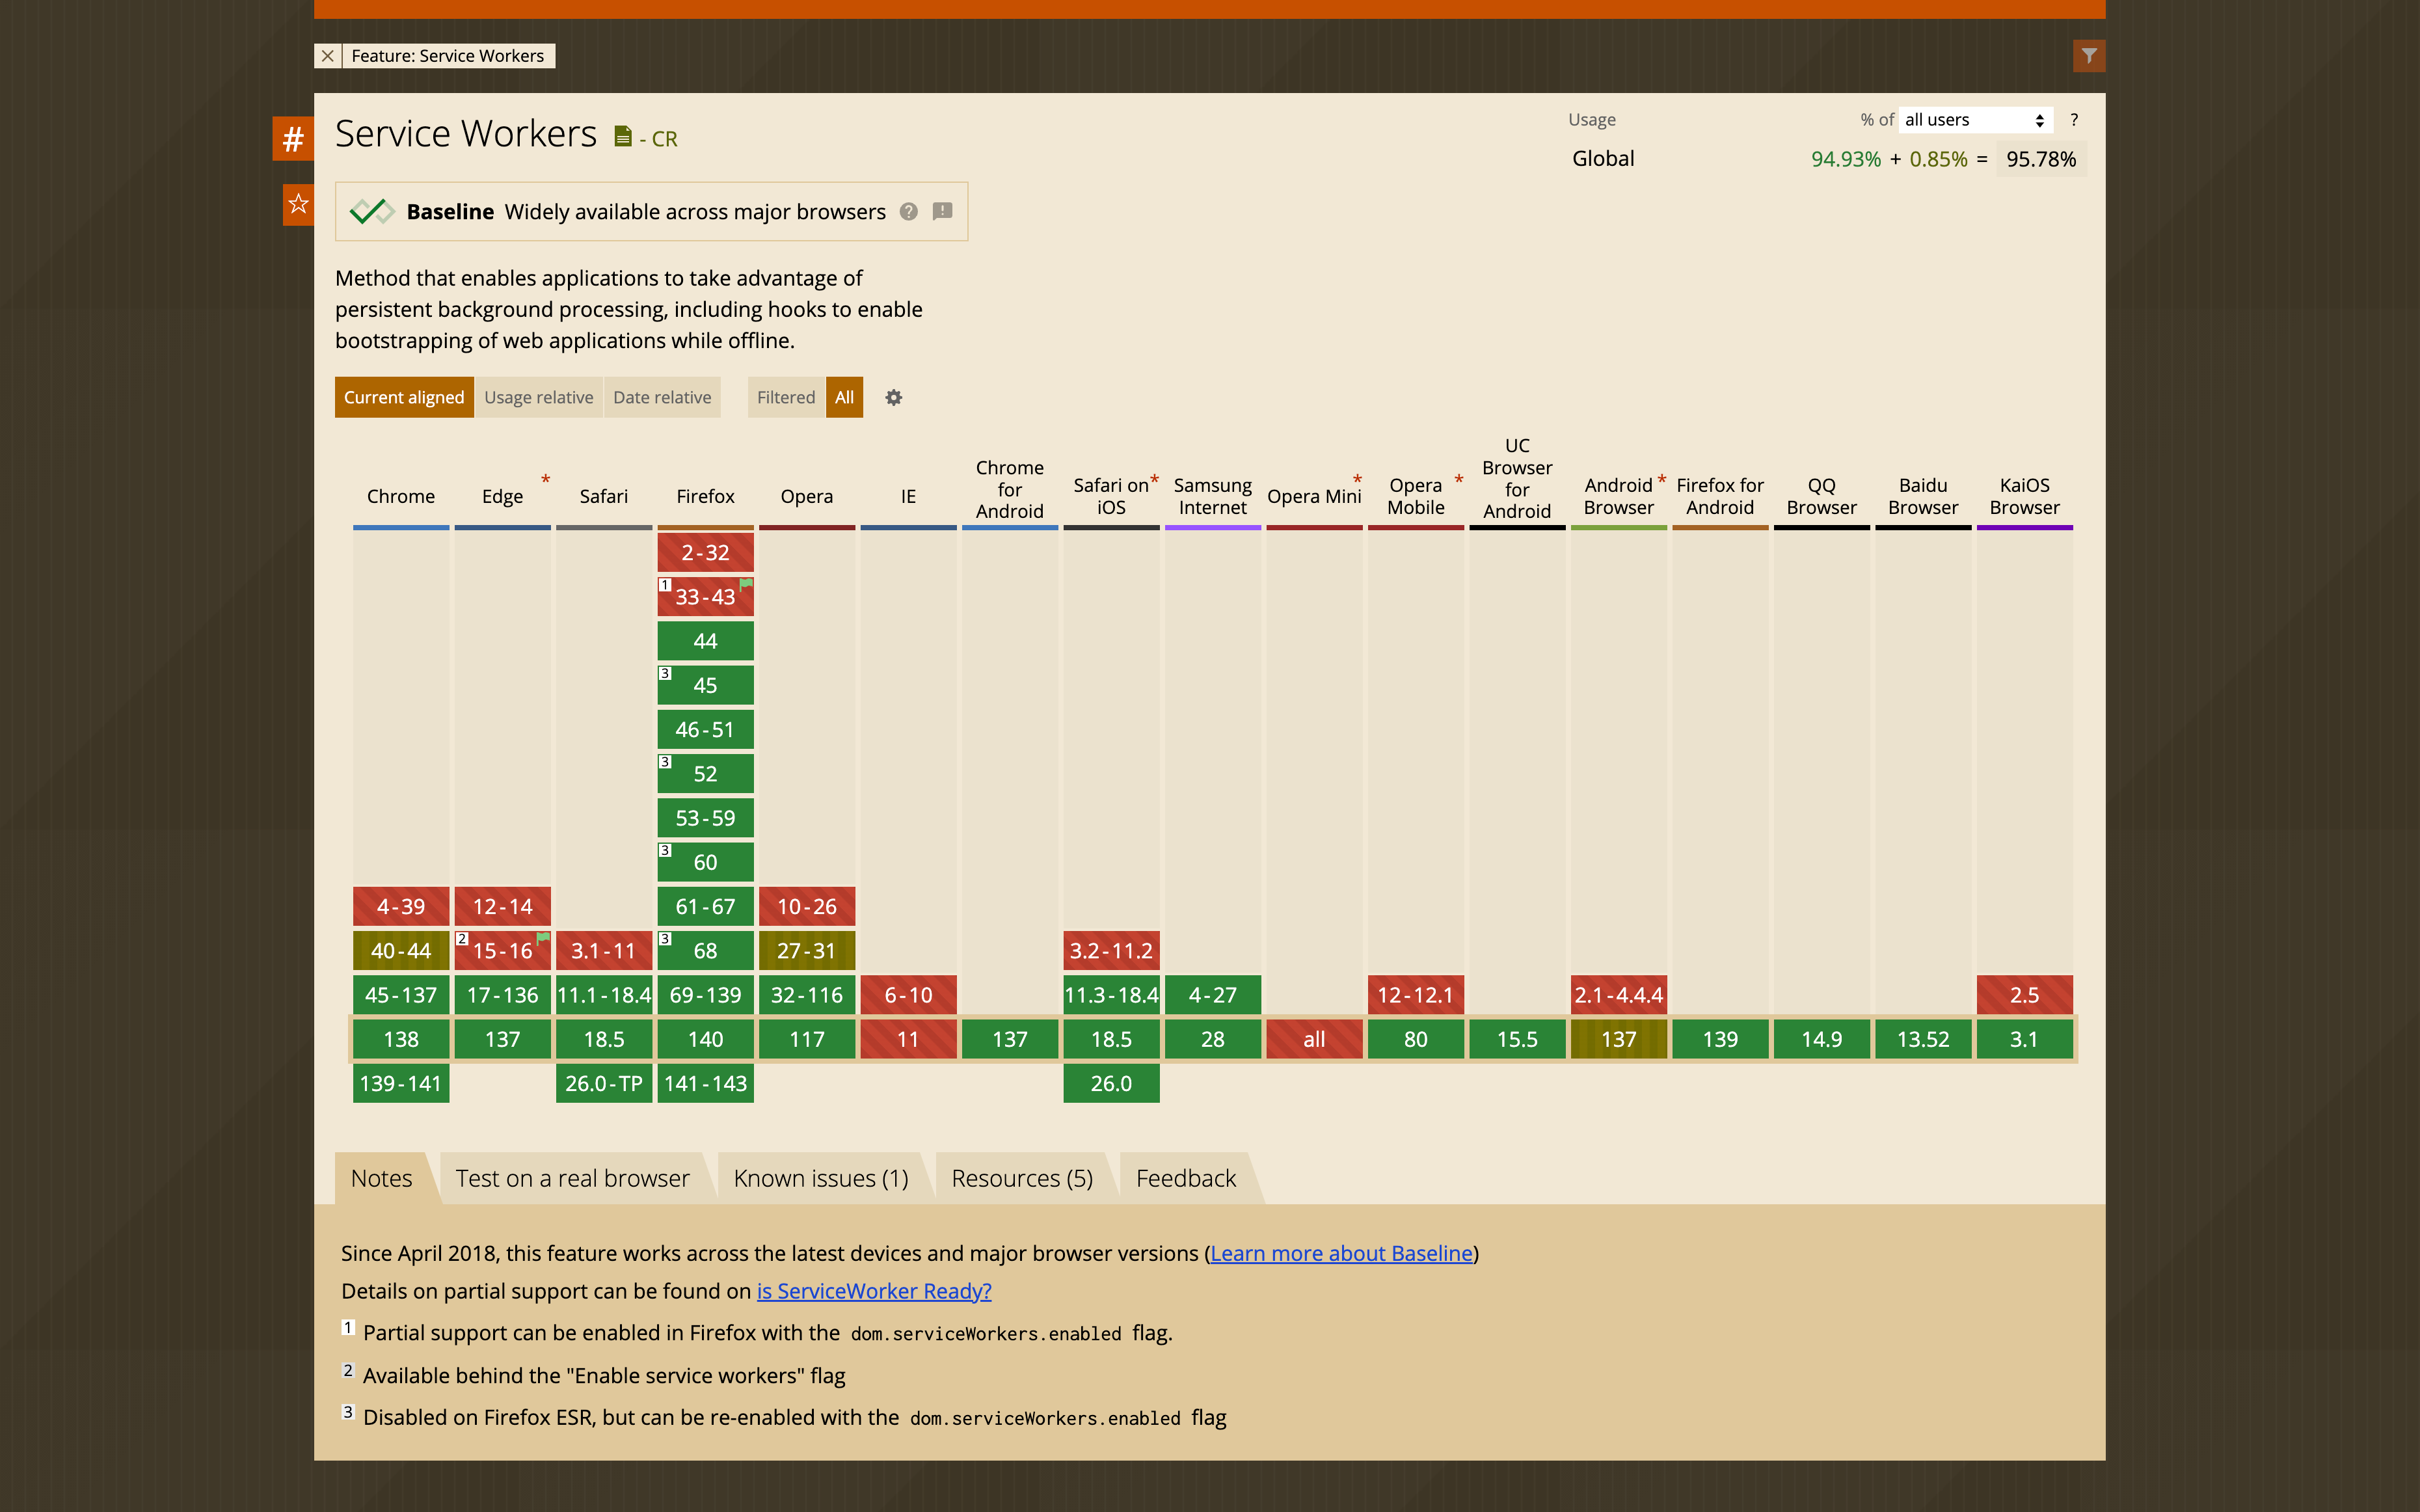Open the CR spec document icon

click(x=623, y=137)
